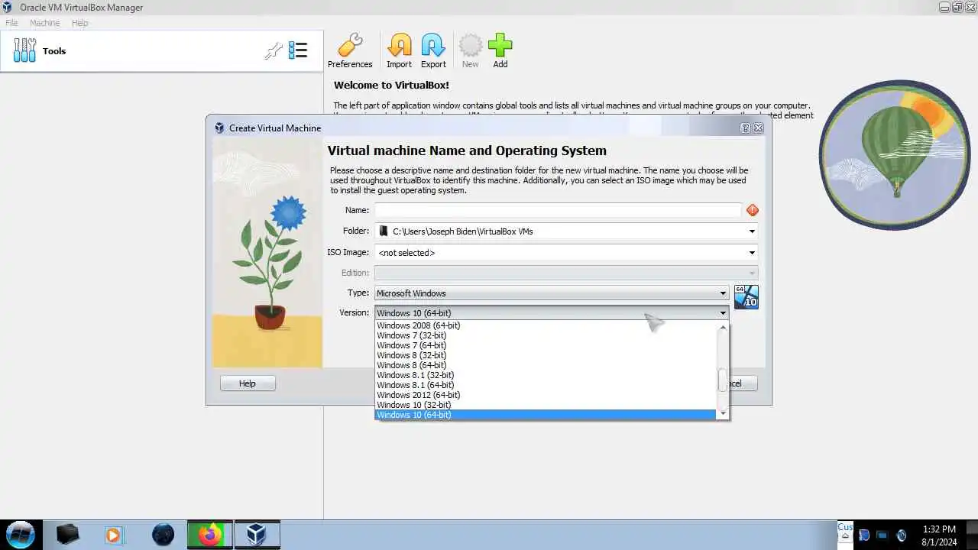Viewport: 978px width, 550px height.
Task: Click the partially hidden Cancel button
Action: coord(743,383)
